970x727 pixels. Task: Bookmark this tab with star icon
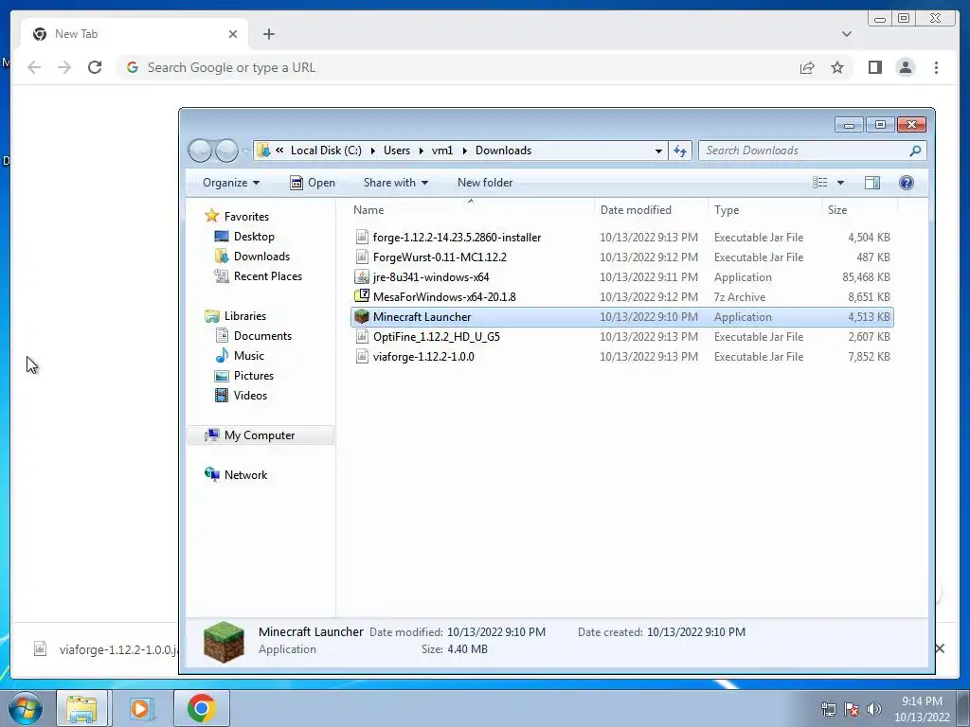pyautogui.click(x=837, y=67)
